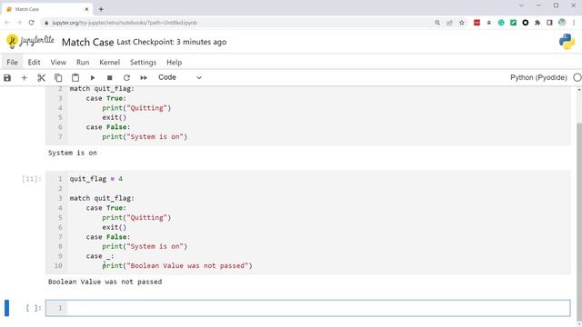
Task: Open the Settings menu
Action: click(x=143, y=63)
